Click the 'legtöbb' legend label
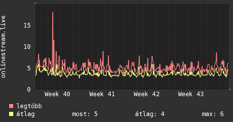Image resolution: width=233 pixels, height=122 pixels. coord(29,106)
